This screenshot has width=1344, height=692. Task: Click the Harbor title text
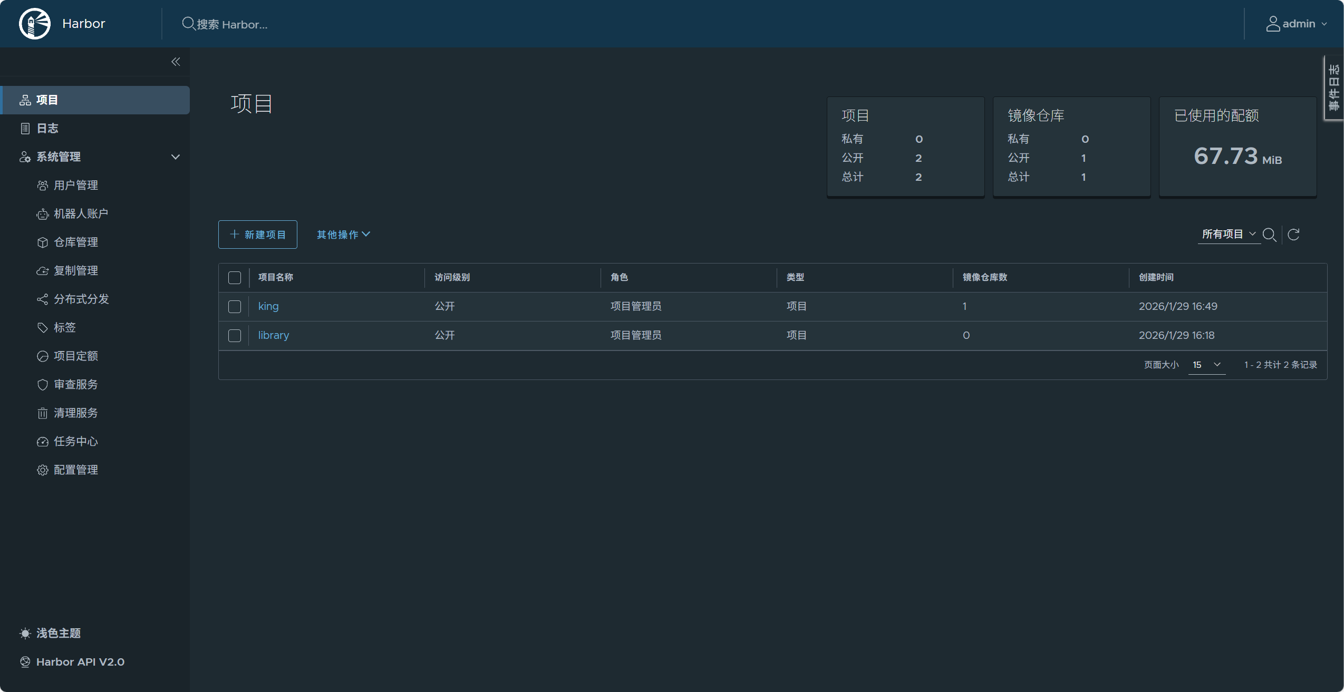83,24
